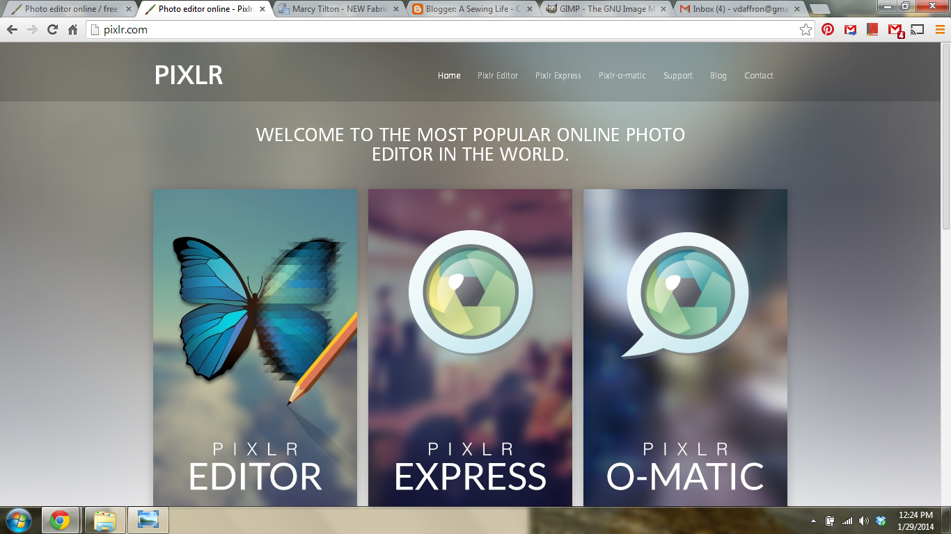Viewport: 951px width, 534px height.
Task: Click the picture viewer taskbar icon
Action: [x=148, y=520]
